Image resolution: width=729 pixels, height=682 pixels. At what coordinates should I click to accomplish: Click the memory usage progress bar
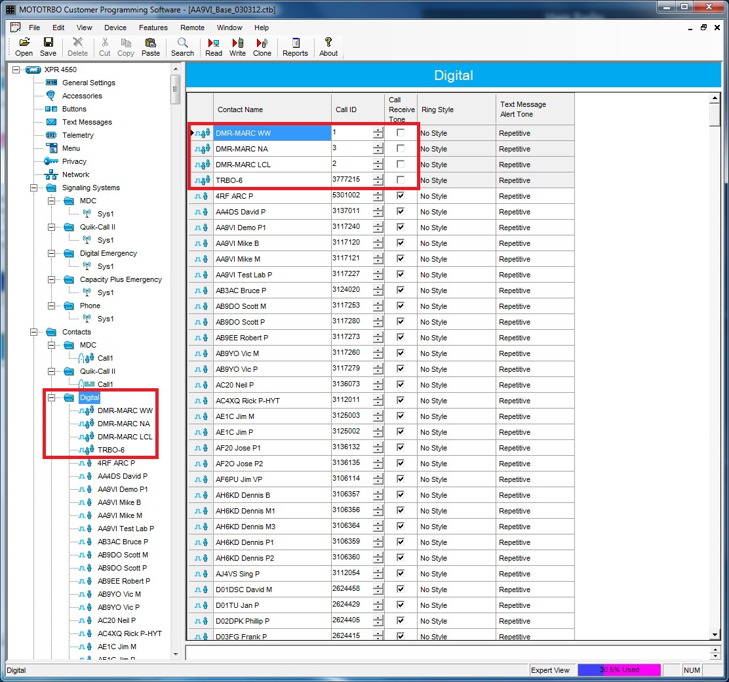619,670
